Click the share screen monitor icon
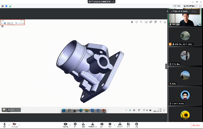 (66, 125)
